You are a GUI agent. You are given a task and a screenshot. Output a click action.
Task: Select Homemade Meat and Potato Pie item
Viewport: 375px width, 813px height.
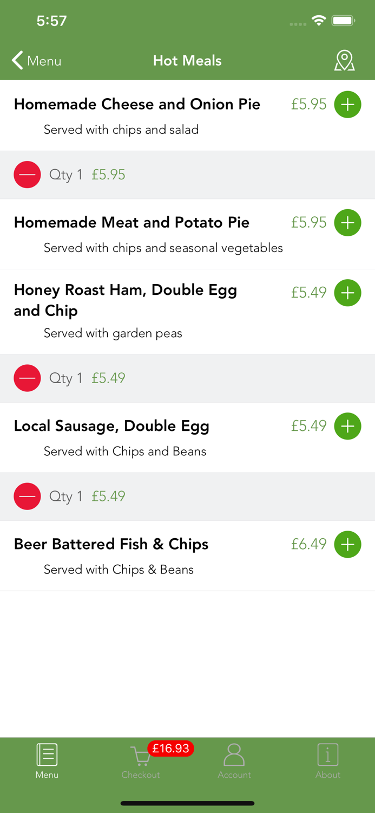point(131,222)
